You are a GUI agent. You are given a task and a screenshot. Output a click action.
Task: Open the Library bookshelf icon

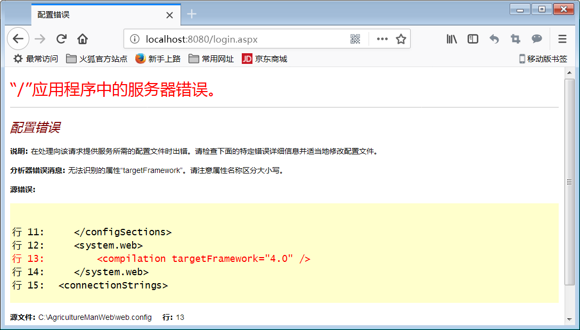[x=452, y=39]
